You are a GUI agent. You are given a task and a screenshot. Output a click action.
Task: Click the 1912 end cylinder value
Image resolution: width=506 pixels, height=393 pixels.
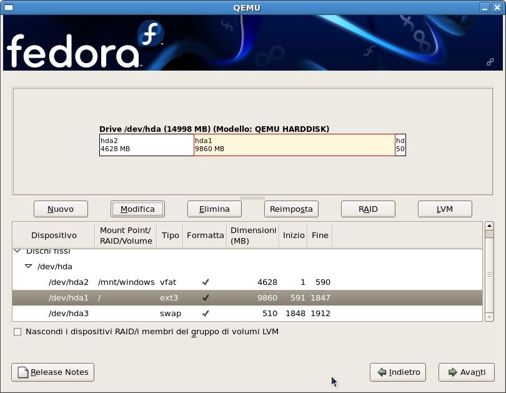coord(320,313)
